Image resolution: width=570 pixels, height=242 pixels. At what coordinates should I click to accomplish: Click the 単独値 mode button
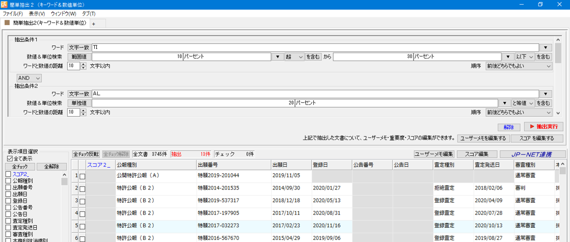[x=79, y=103]
